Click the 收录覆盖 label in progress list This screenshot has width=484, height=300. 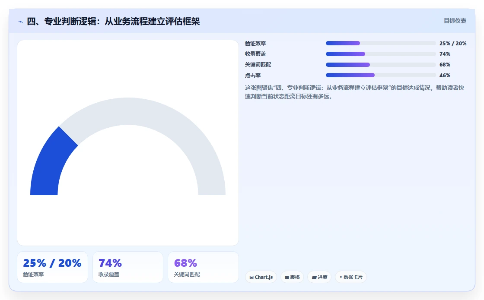pyautogui.click(x=255, y=54)
